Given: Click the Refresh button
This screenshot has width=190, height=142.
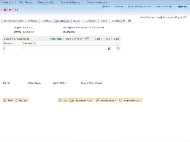Looking at the screenshot, I should point(22,100).
